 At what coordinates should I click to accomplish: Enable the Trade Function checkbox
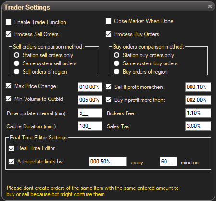tap(8, 22)
